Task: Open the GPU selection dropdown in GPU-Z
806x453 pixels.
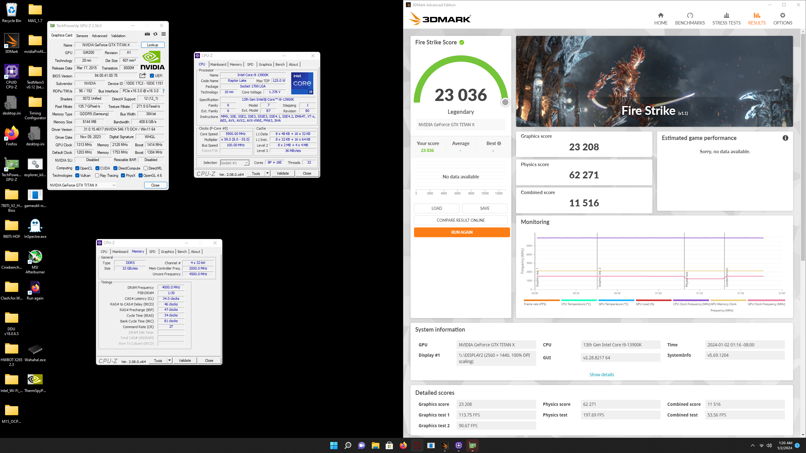Action: point(83,185)
